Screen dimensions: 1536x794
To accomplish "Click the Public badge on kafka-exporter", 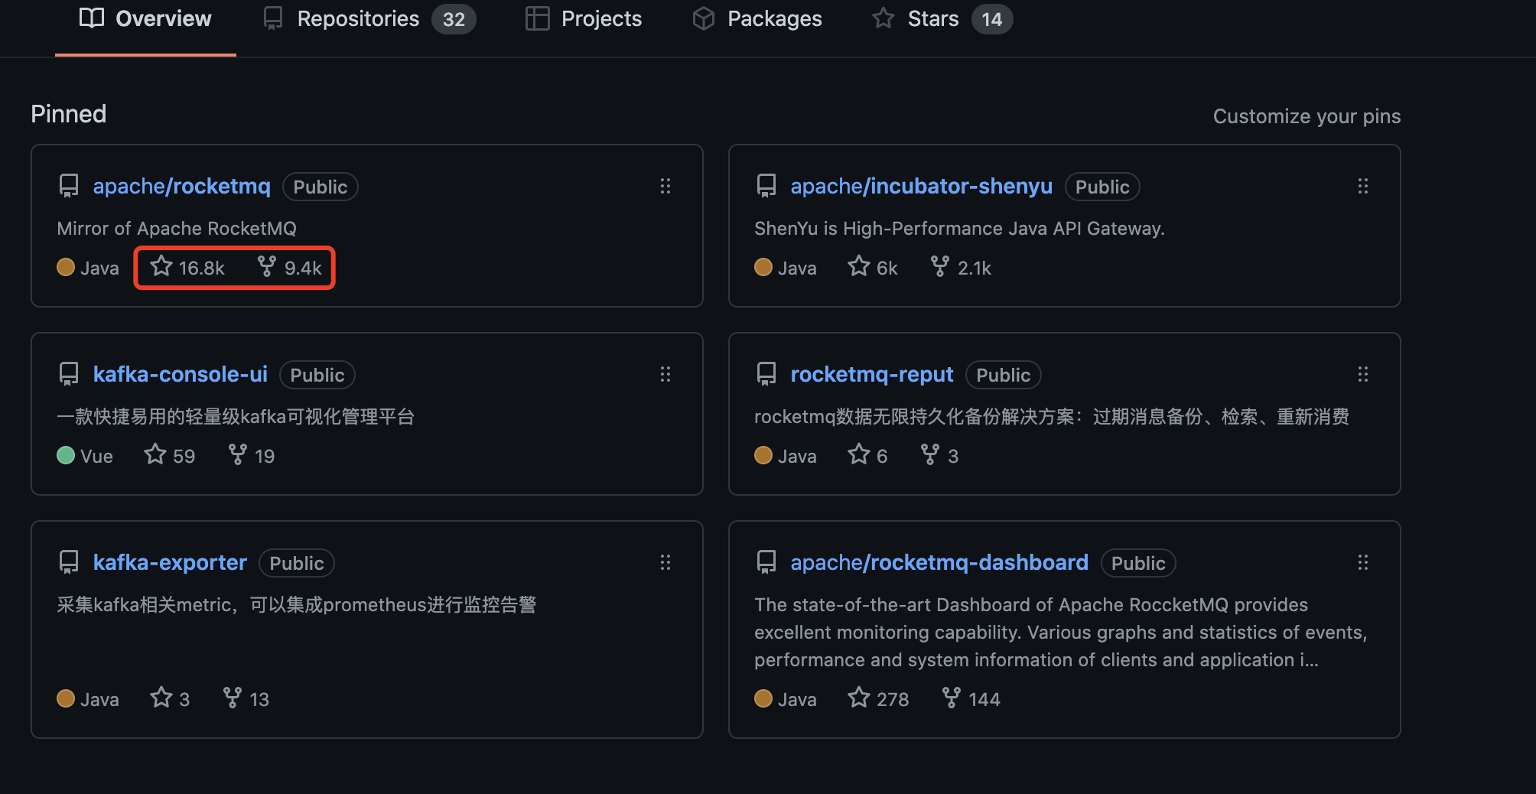I will (x=297, y=563).
